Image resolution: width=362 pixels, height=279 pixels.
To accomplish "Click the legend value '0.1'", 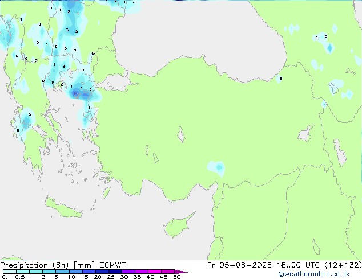I will point(6,277).
